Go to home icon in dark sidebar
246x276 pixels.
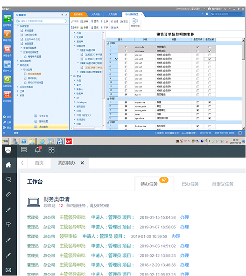(8, 165)
